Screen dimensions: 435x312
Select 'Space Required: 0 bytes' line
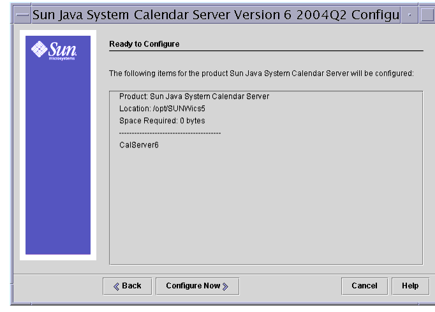coord(162,121)
